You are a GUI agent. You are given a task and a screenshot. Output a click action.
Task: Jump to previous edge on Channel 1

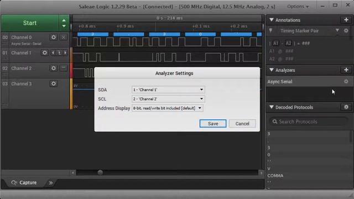coord(53,53)
